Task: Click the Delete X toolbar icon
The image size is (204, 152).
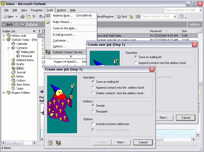Action: point(34,16)
